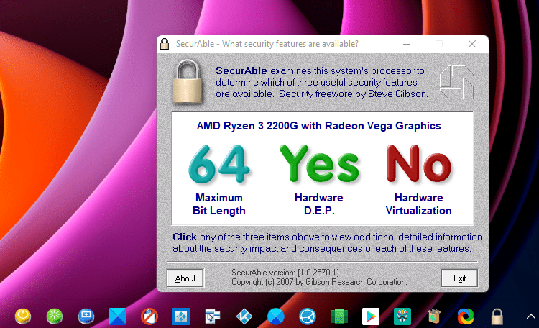
Task: Open the cardboard package box taskbar icon
Action: point(434,316)
